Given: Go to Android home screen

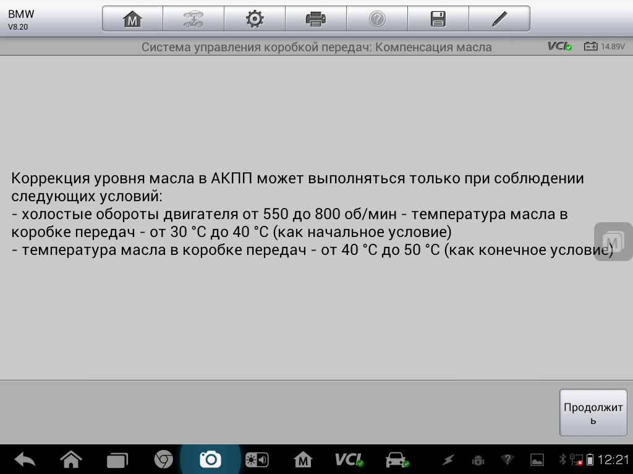Looking at the screenshot, I should [x=70, y=460].
